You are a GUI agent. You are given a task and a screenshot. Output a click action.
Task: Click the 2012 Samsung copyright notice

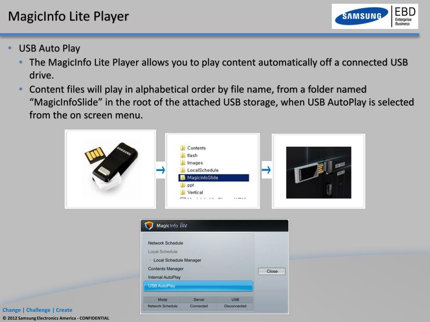[x=56, y=318]
